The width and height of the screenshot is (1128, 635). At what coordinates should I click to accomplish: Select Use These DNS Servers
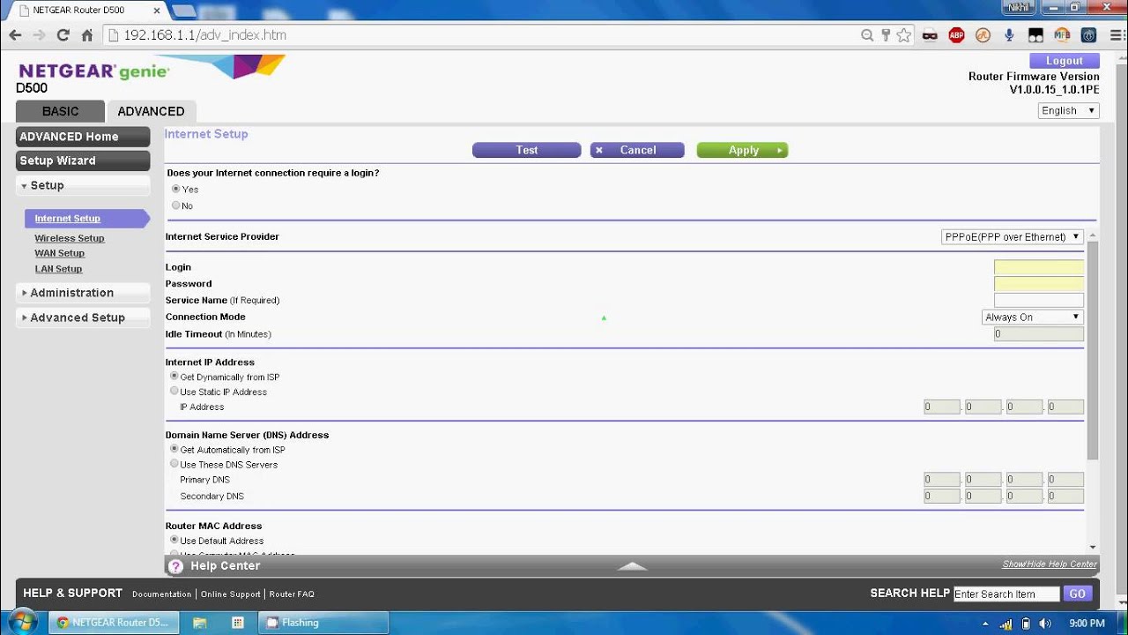[x=174, y=464]
